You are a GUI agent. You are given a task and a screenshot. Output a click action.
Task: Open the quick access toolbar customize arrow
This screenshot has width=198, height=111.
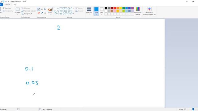(x=9, y=2)
